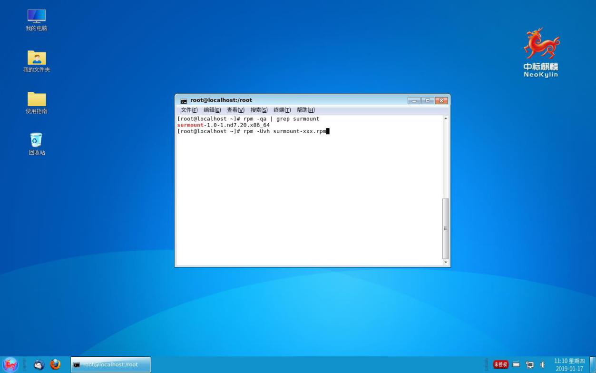596x373 pixels.
Task: Click the keyboard input method tray icon
Action: pos(516,365)
